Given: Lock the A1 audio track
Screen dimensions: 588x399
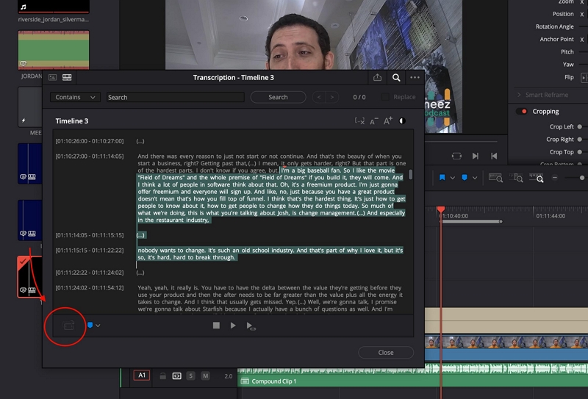Looking at the screenshot, I should [x=162, y=375].
